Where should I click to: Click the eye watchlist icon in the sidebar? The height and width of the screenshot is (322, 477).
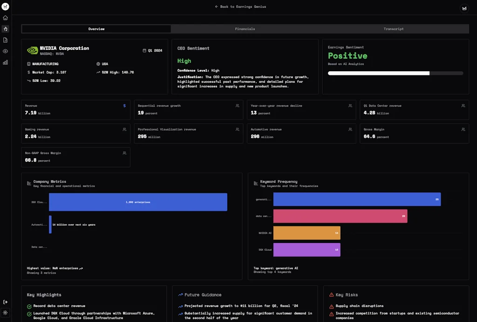[5, 51]
